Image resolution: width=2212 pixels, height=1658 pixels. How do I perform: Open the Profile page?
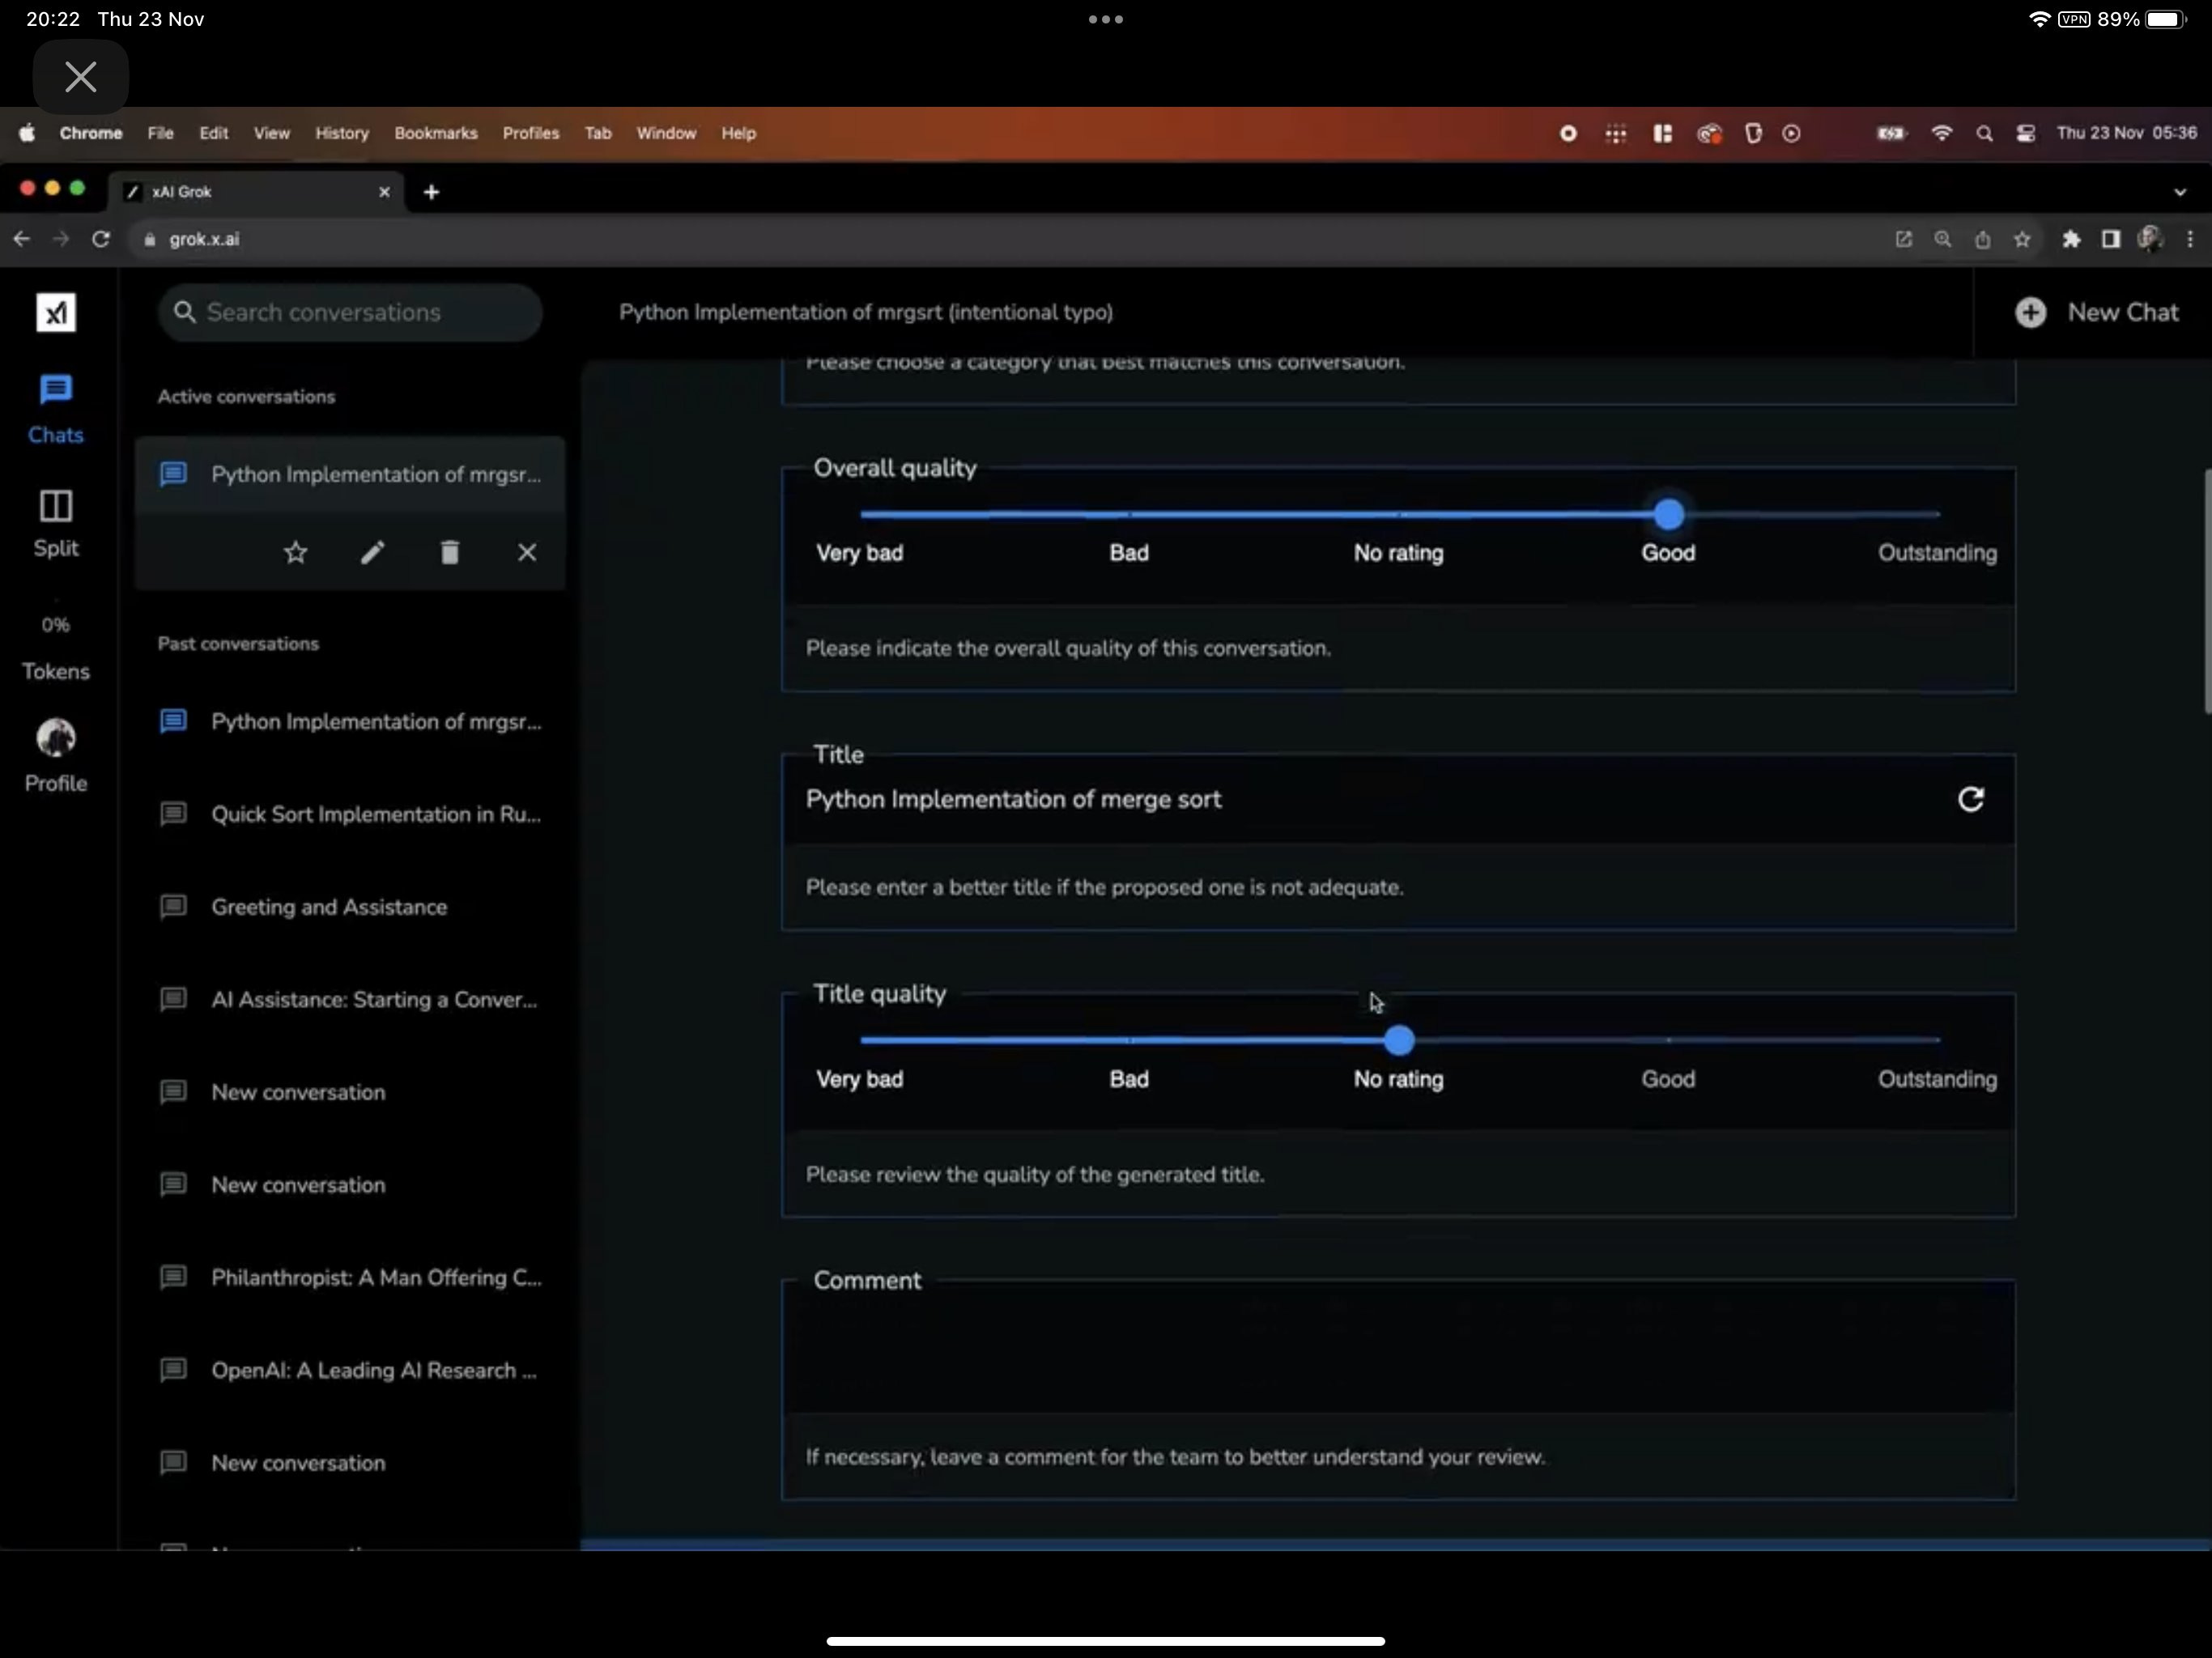click(x=56, y=756)
